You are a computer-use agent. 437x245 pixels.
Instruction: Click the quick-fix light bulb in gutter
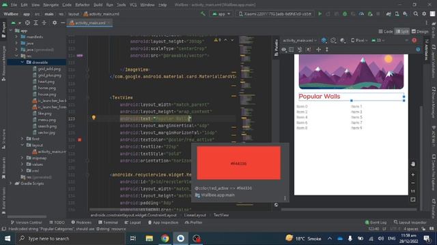pos(94,118)
